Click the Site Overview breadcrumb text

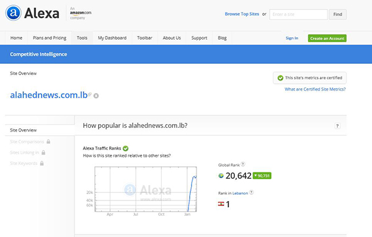24,73
